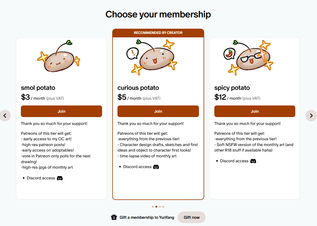Click the gift box icon

(x=114, y=217)
